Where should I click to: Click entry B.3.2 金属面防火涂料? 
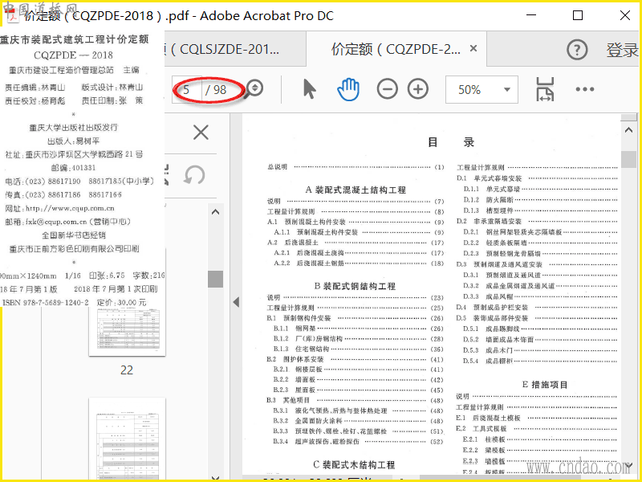tap(359, 420)
